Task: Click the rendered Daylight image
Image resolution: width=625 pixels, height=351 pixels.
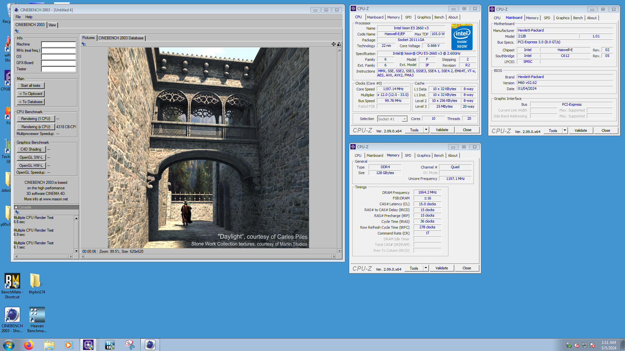Action: click(208, 148)
